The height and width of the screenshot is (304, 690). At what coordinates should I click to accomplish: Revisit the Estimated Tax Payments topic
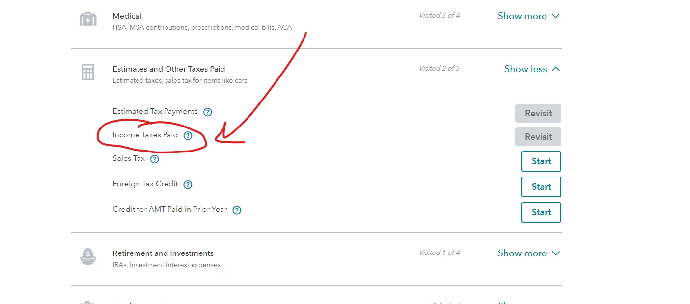point(538,113)
